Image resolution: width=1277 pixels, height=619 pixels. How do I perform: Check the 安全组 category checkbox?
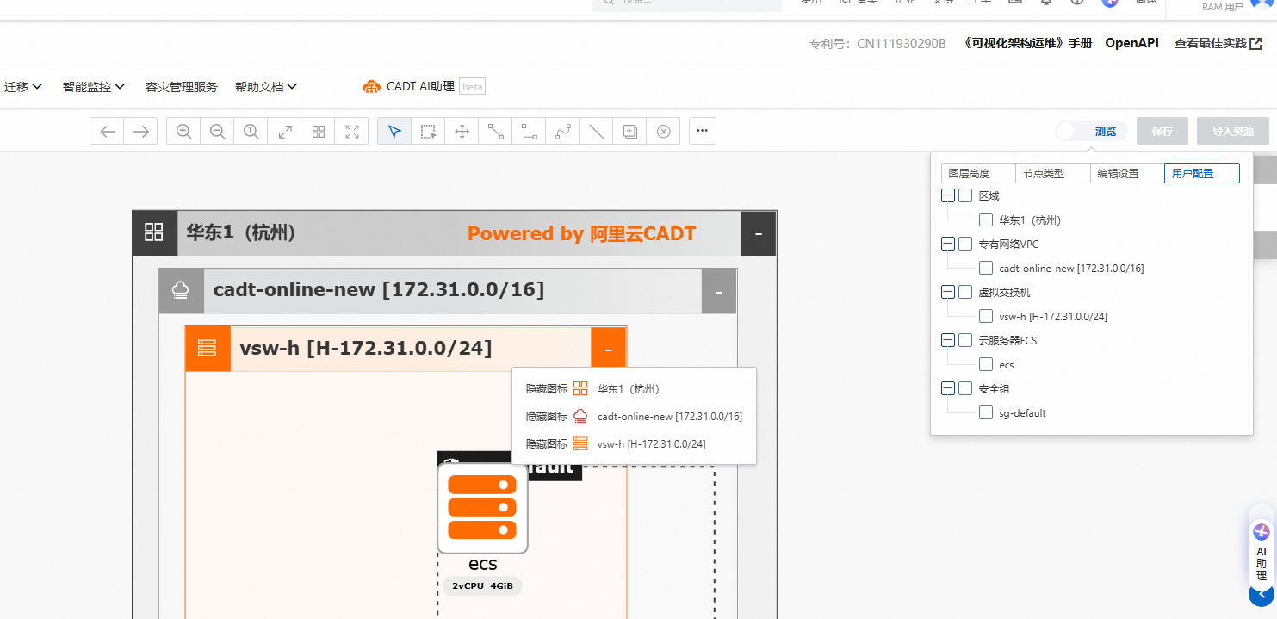click(x=965, y=388)
